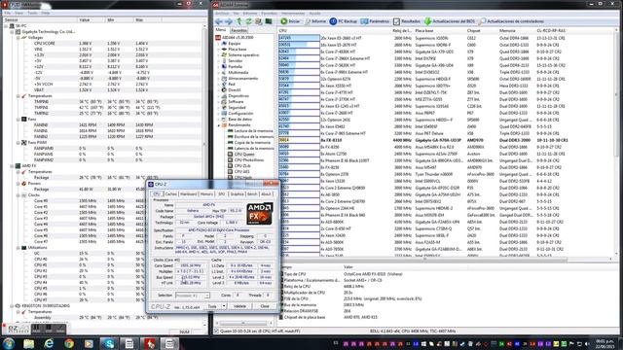Open Resultados in AIDA64 toolbar
The image size is (623, 350).
point(407,21)
